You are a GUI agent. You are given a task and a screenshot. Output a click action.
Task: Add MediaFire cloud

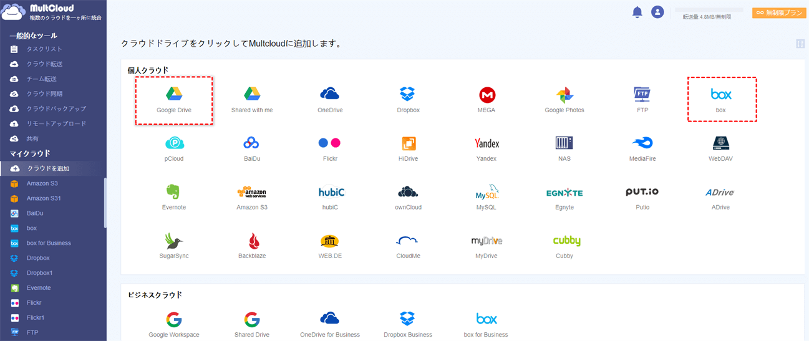(x=642, y=149)
